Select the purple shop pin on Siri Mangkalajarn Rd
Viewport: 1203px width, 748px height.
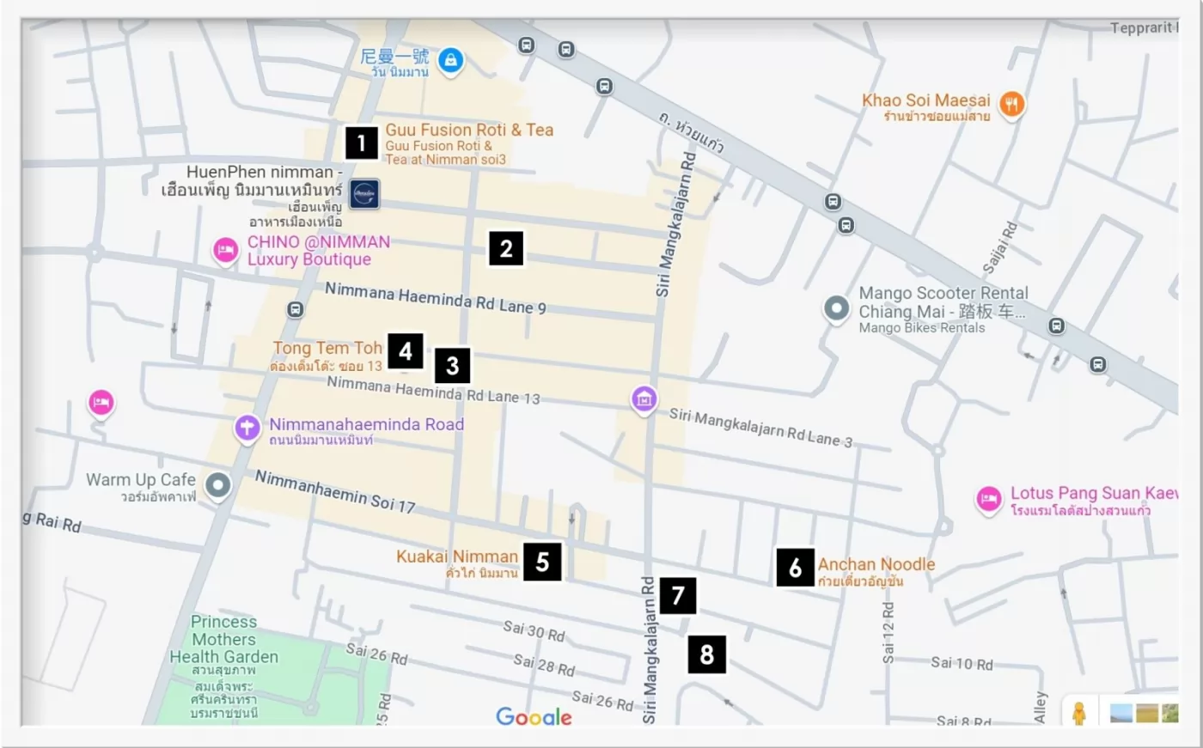(x=644, y=398)
